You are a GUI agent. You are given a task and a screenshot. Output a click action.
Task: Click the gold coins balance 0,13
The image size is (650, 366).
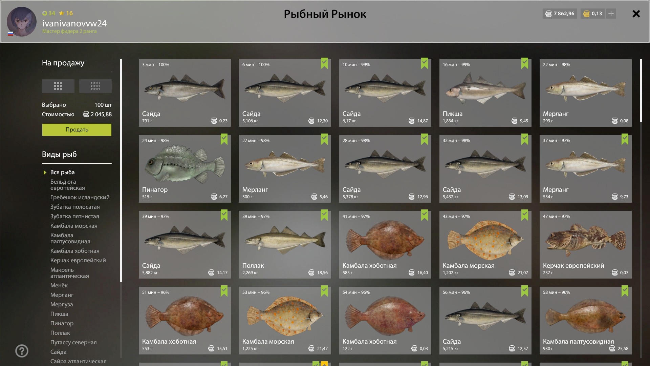point(593,14)
